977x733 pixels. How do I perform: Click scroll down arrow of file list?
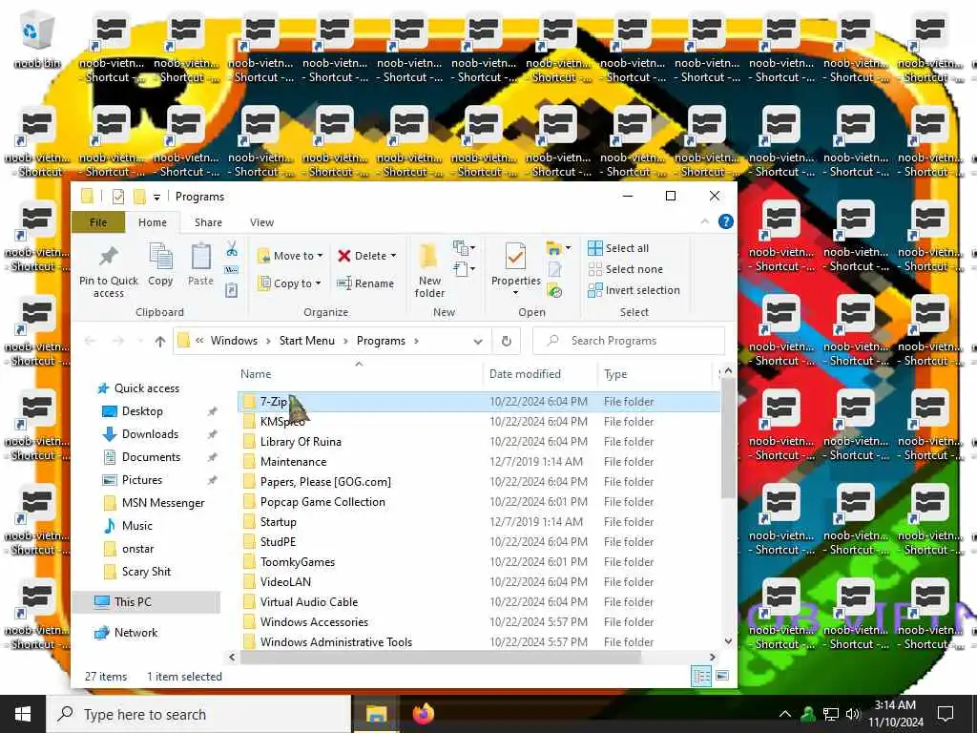728,640
